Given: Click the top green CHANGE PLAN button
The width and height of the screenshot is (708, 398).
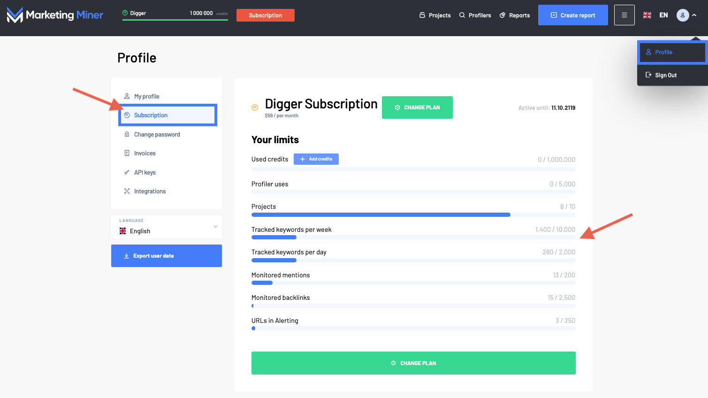Looking at the screenshot, I should (417, 107).
